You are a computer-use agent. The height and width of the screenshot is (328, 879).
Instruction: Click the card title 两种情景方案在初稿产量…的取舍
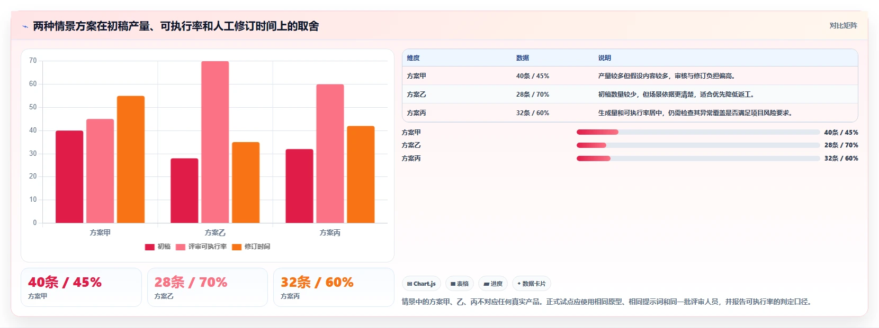pyautogui.click(x=176, y=26)
